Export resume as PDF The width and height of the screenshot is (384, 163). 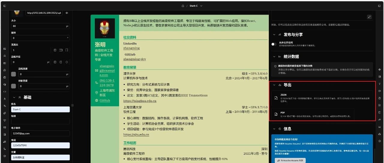(313, 114)
